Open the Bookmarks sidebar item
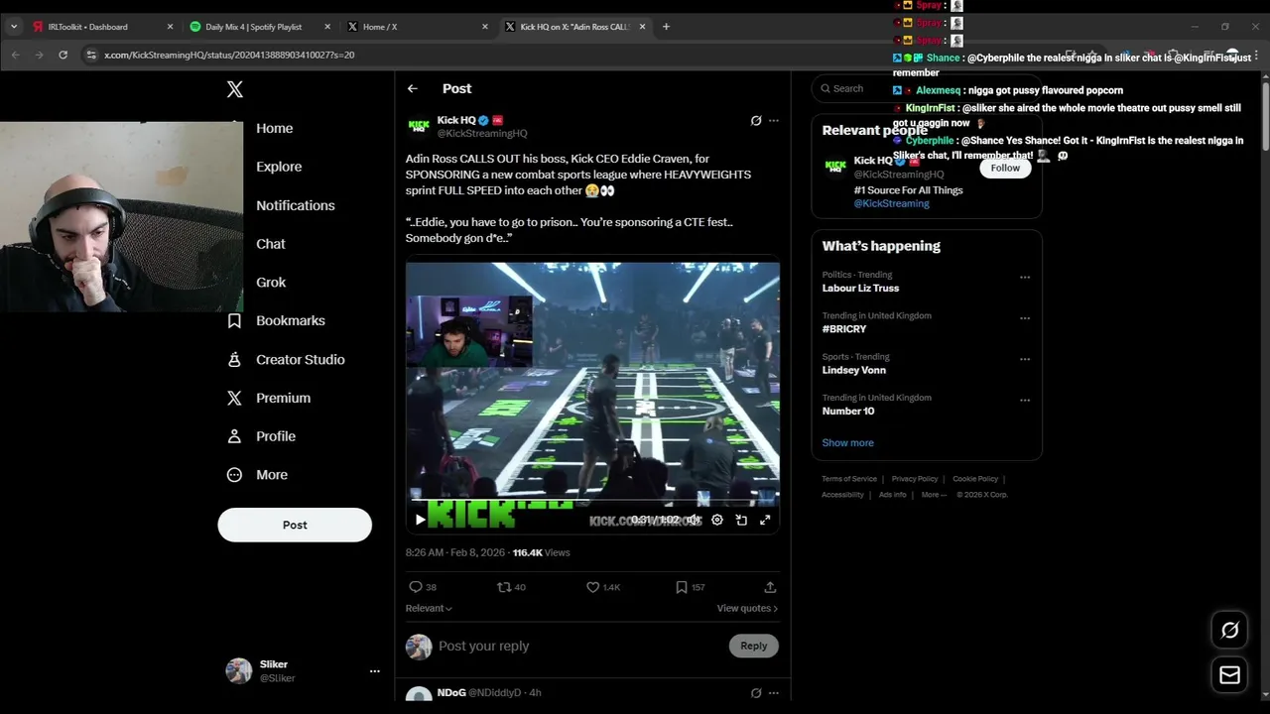The image size is (1270, 714). pos(277,321)
